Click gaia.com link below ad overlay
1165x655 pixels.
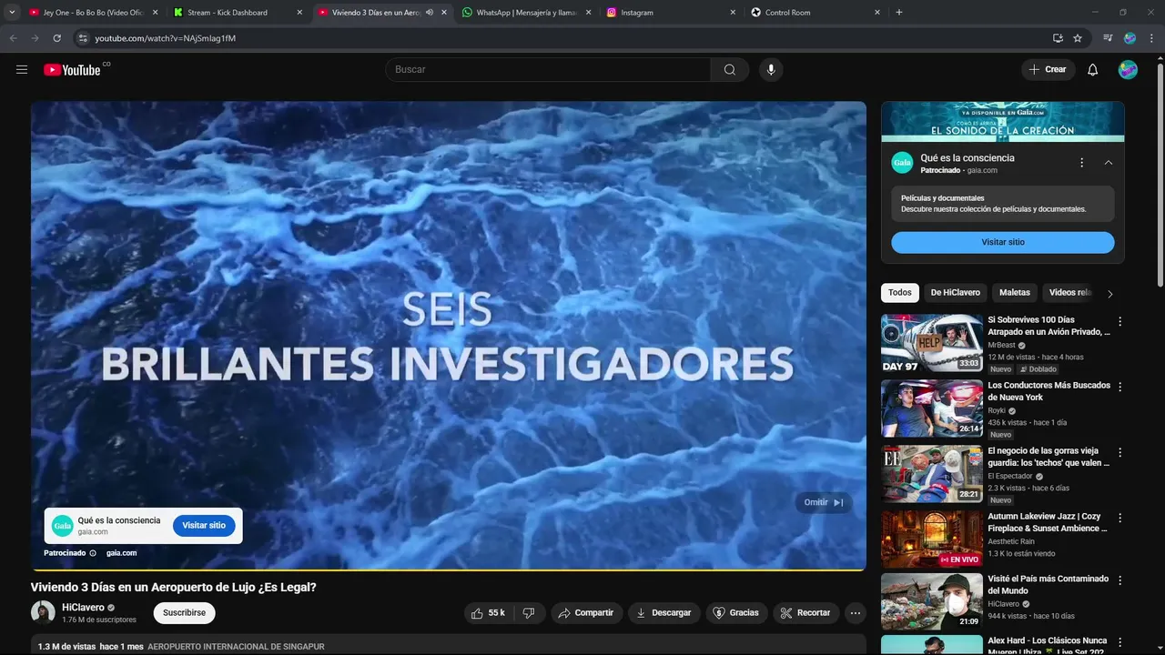[x=121, y=553]
